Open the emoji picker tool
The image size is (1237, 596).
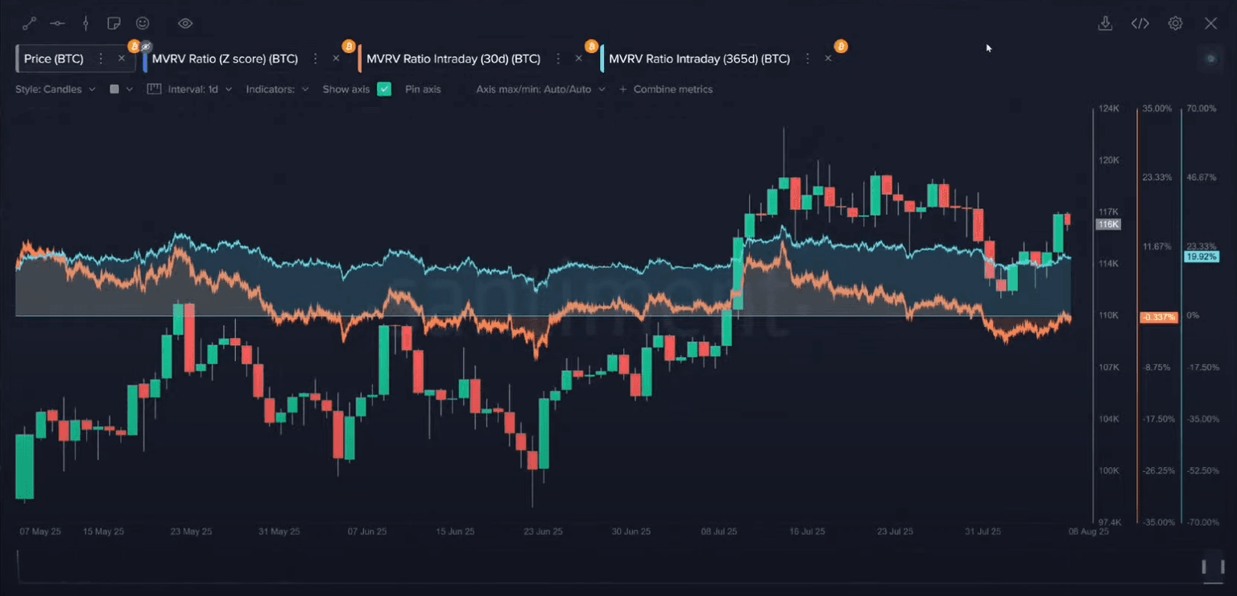(143, 23)
